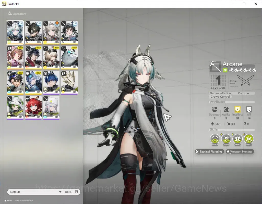Open the four-arrows basic skill icon
The width and height of the screenshot is (262, 204).
point(215,139)
